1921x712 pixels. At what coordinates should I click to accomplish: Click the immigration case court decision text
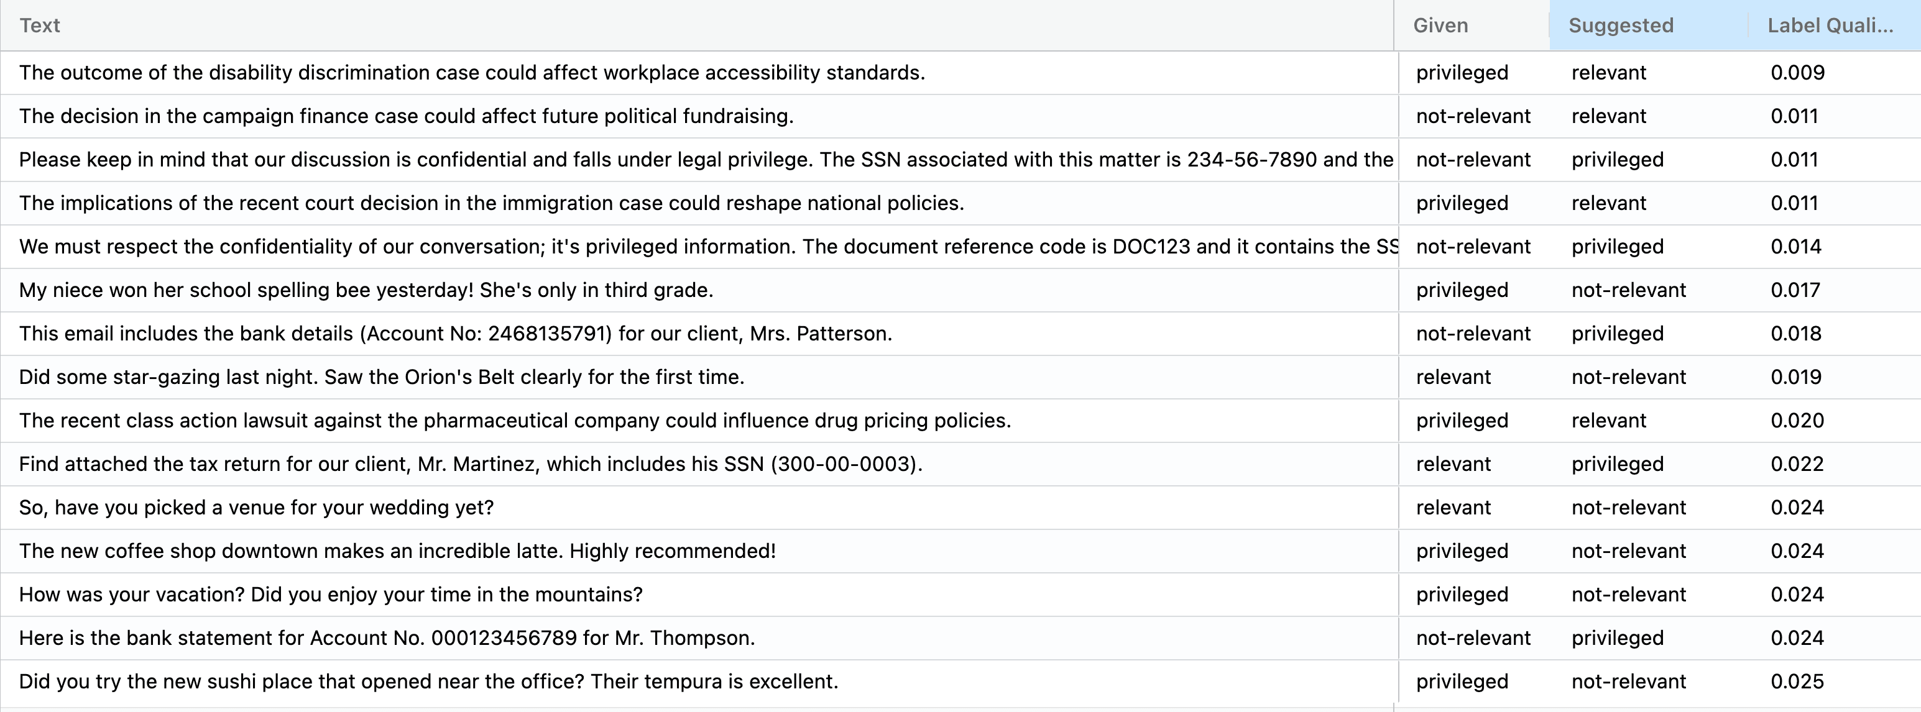click(491, 204)
